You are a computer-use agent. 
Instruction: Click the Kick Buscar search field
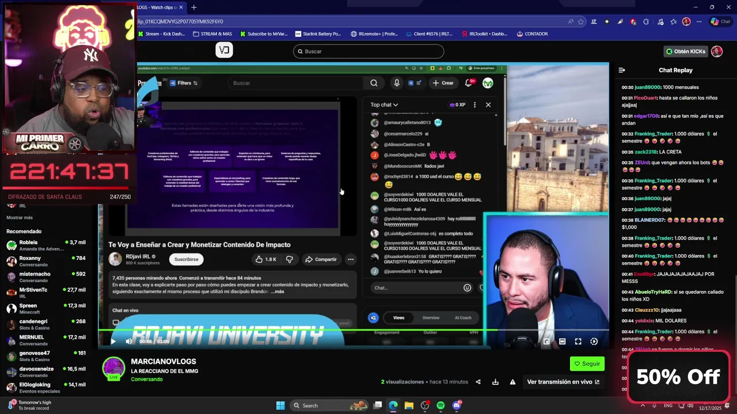pyautogui.click(x=368, y=51)
